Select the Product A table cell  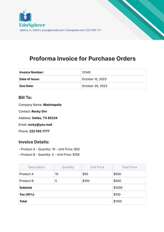click(36, 174)
